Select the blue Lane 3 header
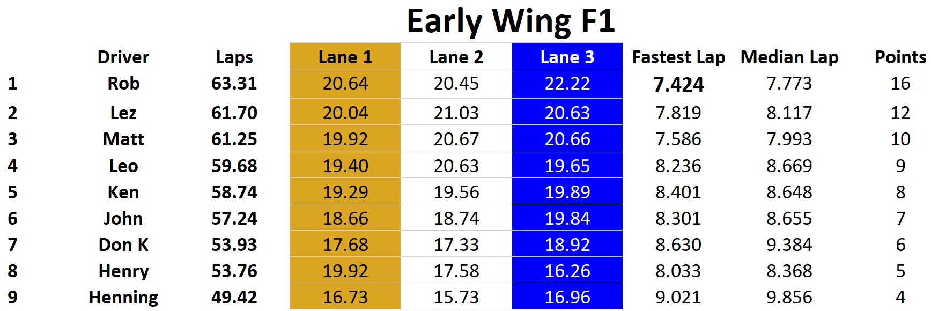 [567, 57]
